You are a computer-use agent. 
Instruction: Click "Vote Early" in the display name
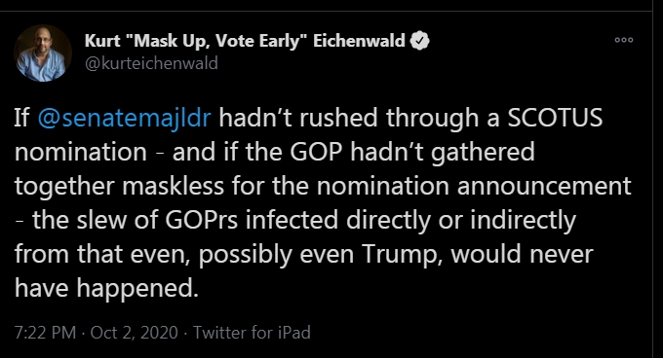[256, 41]
